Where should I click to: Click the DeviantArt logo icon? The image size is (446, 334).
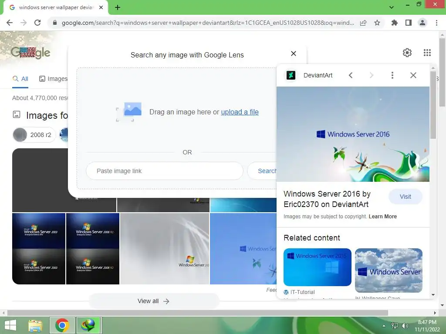click(x=291, y=75)
